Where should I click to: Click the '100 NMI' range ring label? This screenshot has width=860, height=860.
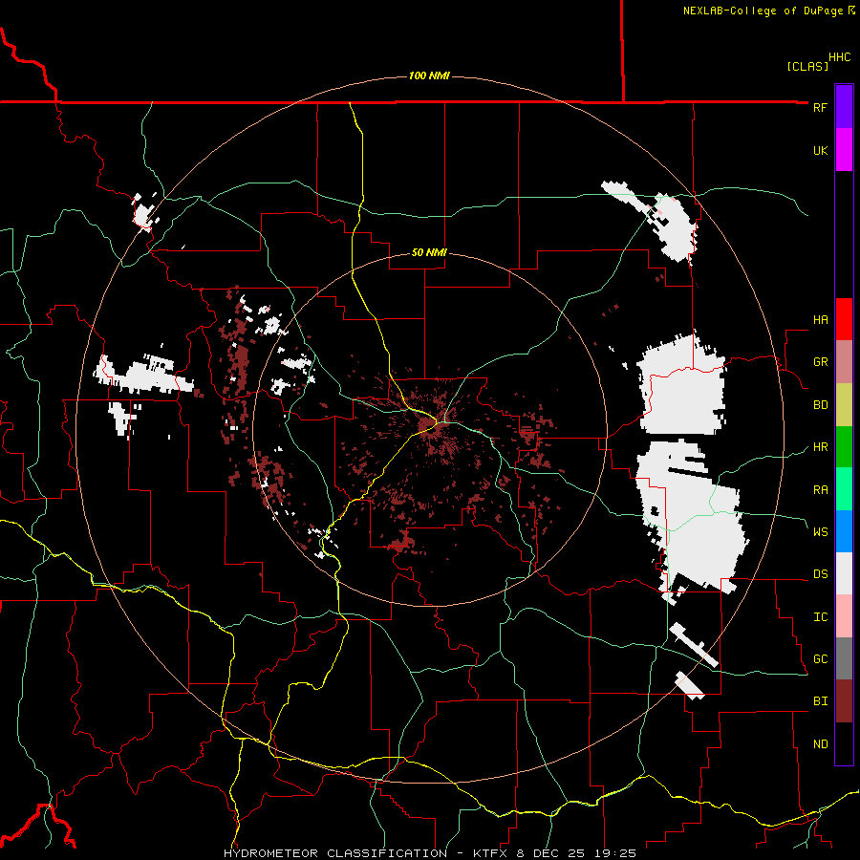pos(429,75)
